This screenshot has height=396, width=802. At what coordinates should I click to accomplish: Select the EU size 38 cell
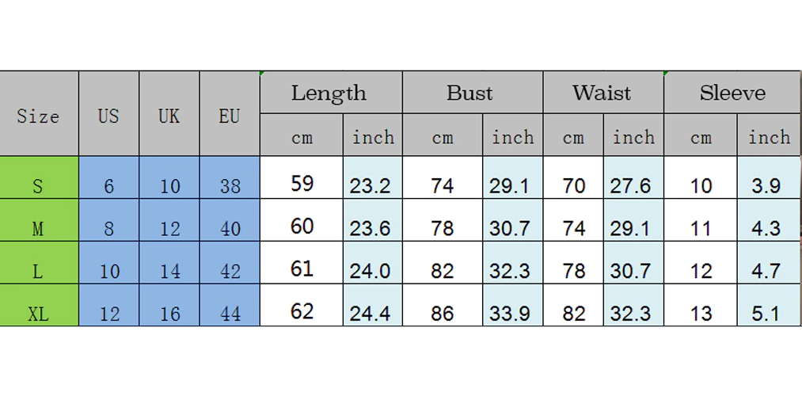[230, 186]
